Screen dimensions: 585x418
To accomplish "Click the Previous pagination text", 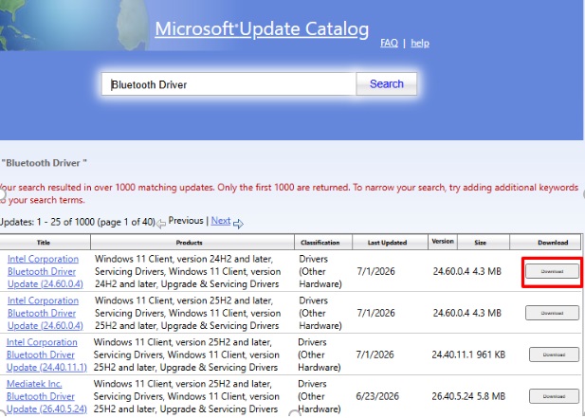I will coord(186,220).
